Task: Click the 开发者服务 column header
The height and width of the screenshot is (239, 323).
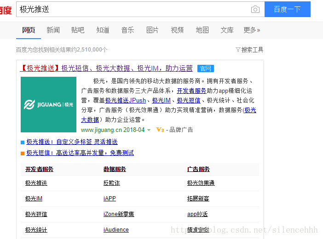Action: (40, 169)
